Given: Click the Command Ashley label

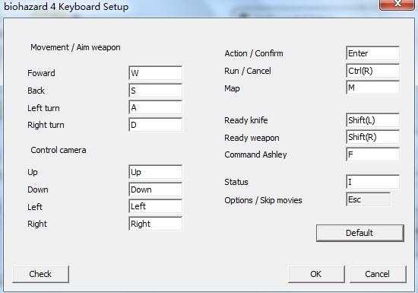Looking at the screenshot, I should pos(255,154).
